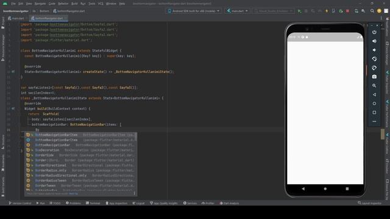
Task: Click the emulator zoom magnifier icon
Action: 374,86
